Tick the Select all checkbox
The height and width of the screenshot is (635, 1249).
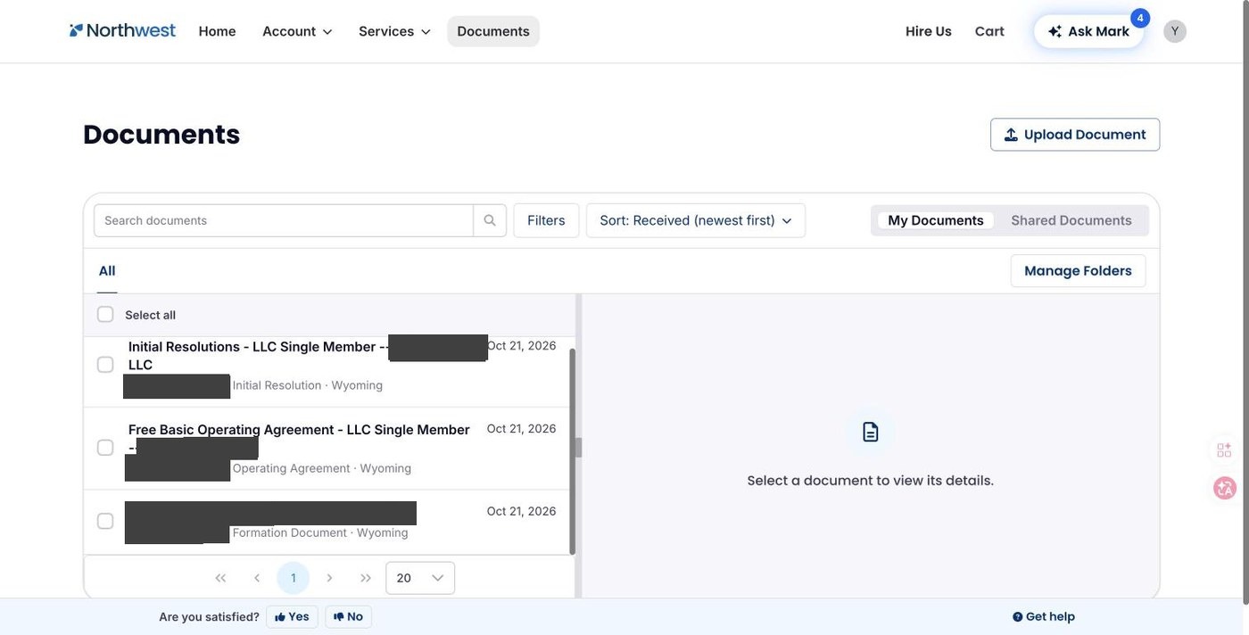click(105, 314)
